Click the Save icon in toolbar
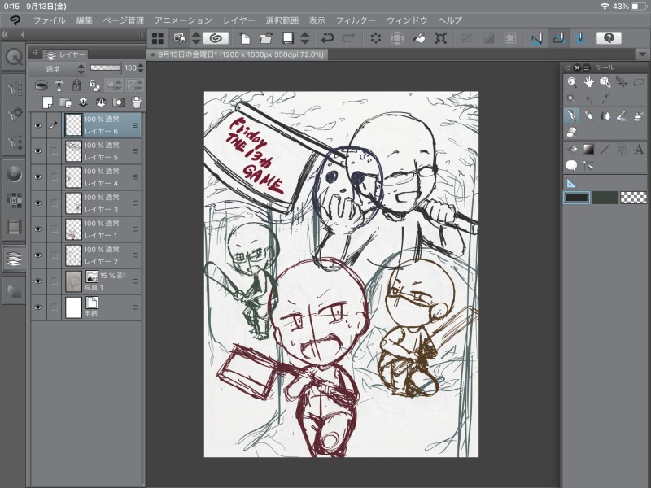 [287, 38]
